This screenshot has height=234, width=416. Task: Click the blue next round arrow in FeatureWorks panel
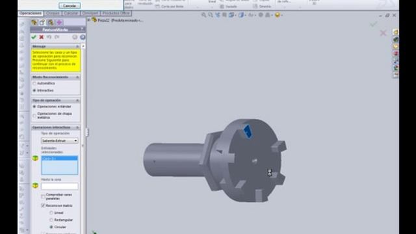(83, 37)
